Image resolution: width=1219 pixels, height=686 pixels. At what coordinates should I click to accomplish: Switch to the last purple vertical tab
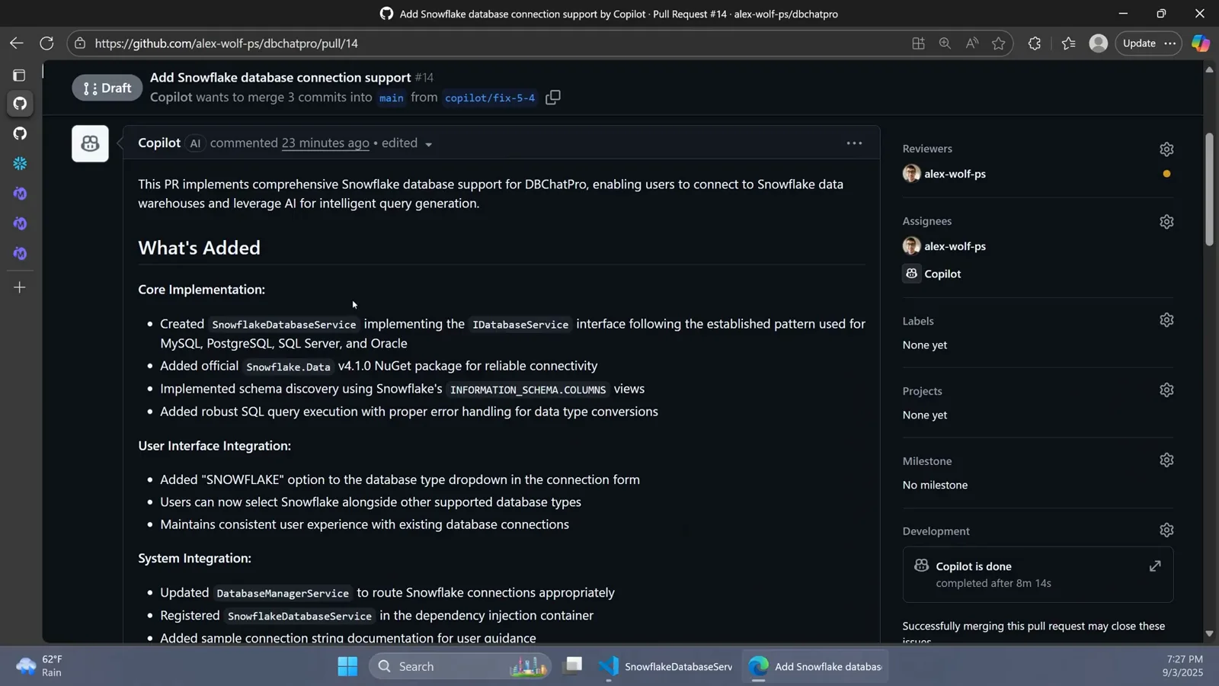pyautogui.click(x=20, y=253)
